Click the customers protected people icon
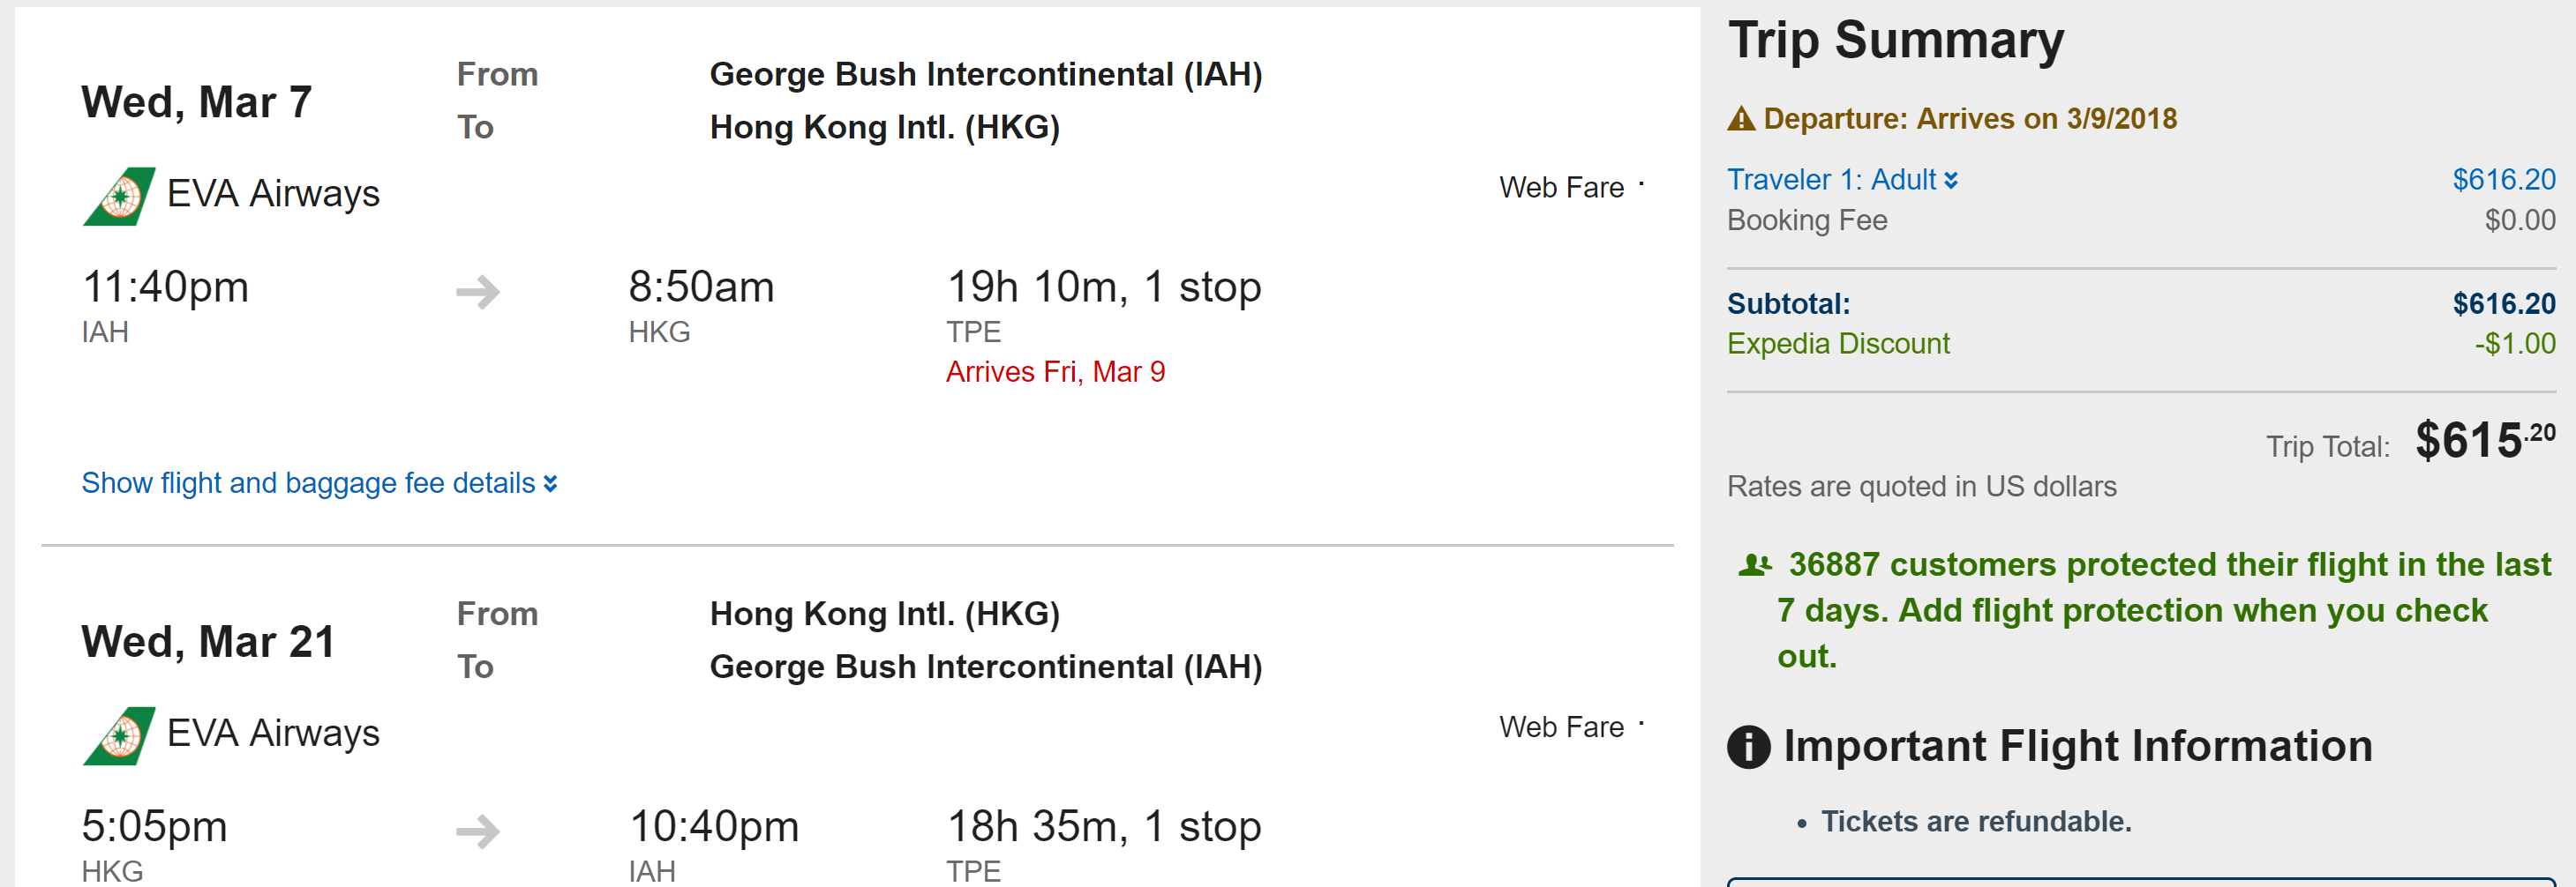Viewport: 2576px width, 887px height. point(1755,565)
